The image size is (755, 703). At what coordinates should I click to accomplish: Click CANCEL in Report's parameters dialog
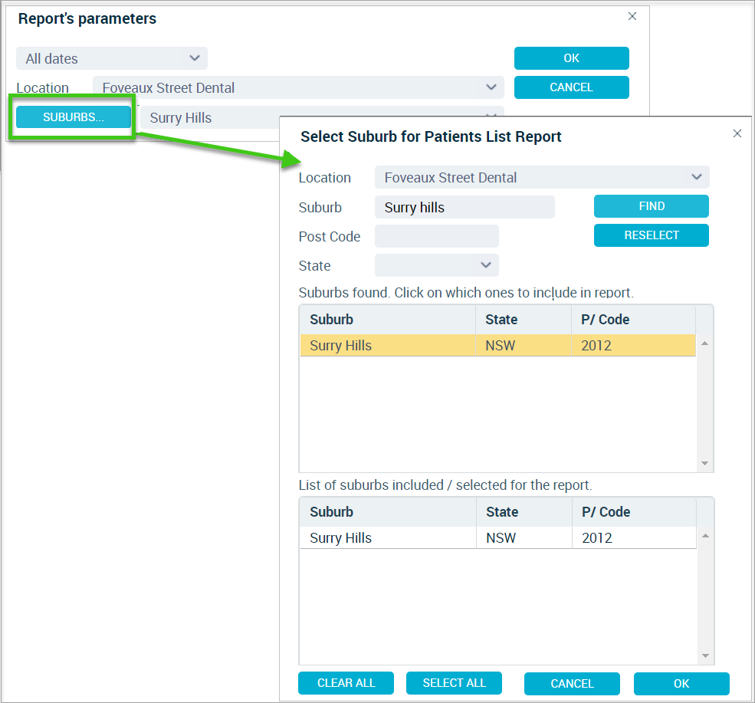[572, 87]
